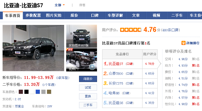Select the dark brown body color swatch

tap(21, 92)
